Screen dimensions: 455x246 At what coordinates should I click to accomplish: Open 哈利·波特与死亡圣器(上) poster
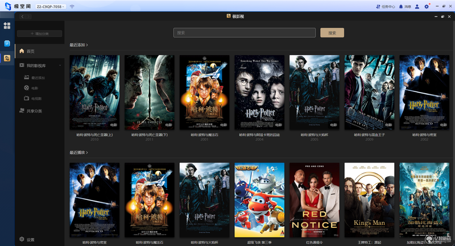(94, 93)
